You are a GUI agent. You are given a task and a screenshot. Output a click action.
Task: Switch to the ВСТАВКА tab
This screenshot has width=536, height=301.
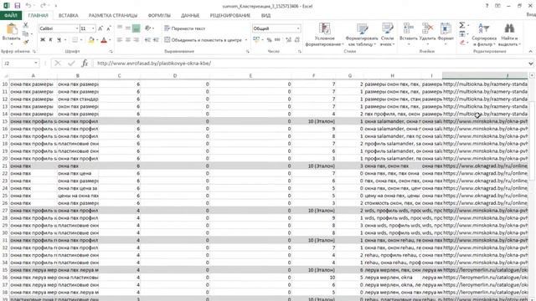69,15
